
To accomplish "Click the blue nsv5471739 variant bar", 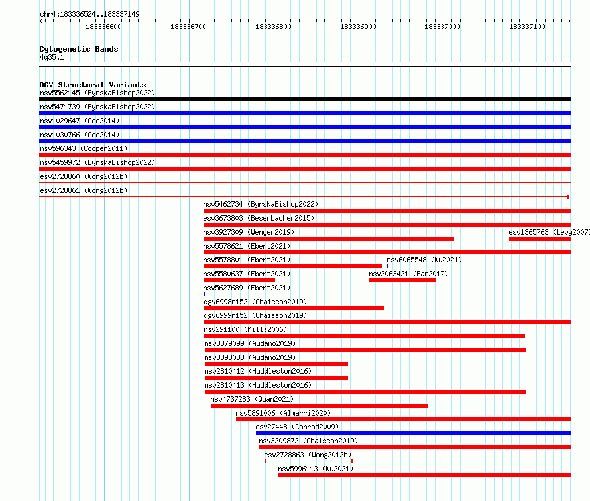I will [x=305, y=113].
